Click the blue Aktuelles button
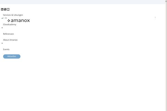 coord(12,56)
